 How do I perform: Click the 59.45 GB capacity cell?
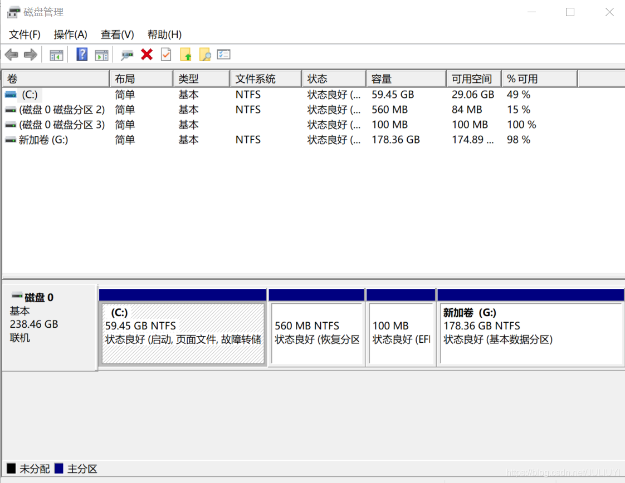pyautogui.click(x=393, y=95)
